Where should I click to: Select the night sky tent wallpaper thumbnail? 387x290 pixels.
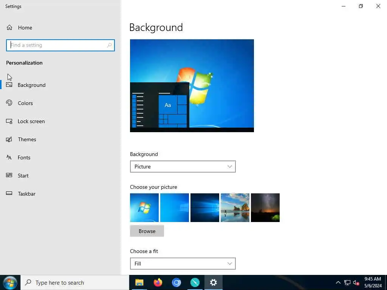pyautogui.click(x=265, y=208)
